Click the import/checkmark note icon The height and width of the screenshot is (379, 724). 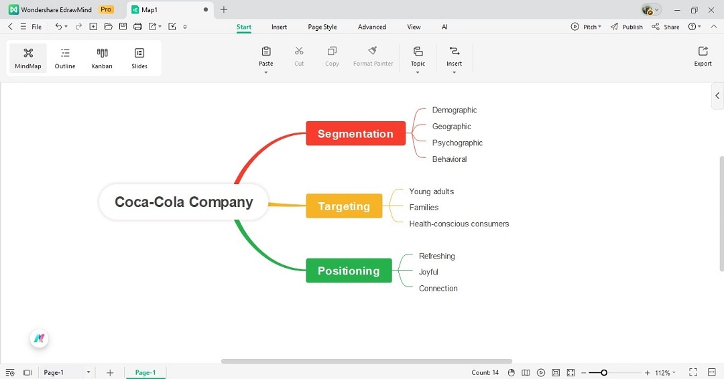[x=172, y=27]
